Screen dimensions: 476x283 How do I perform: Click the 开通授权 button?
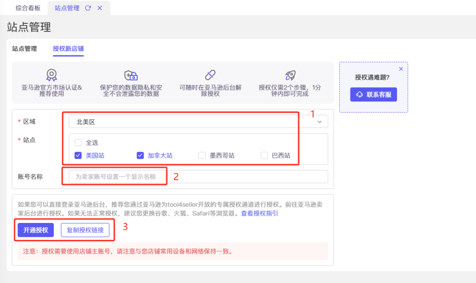(x=36, y=230)
